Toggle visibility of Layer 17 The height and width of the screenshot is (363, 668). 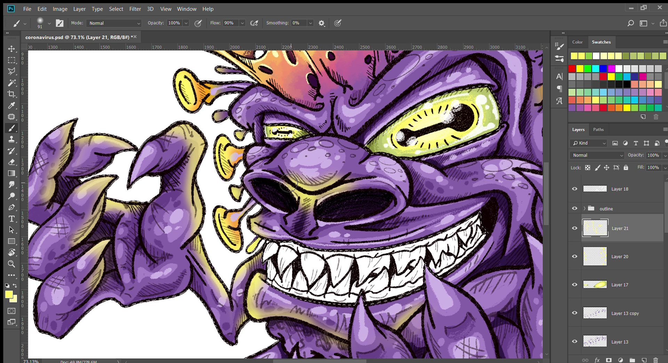pyautogui.click(x=575, y=284)
